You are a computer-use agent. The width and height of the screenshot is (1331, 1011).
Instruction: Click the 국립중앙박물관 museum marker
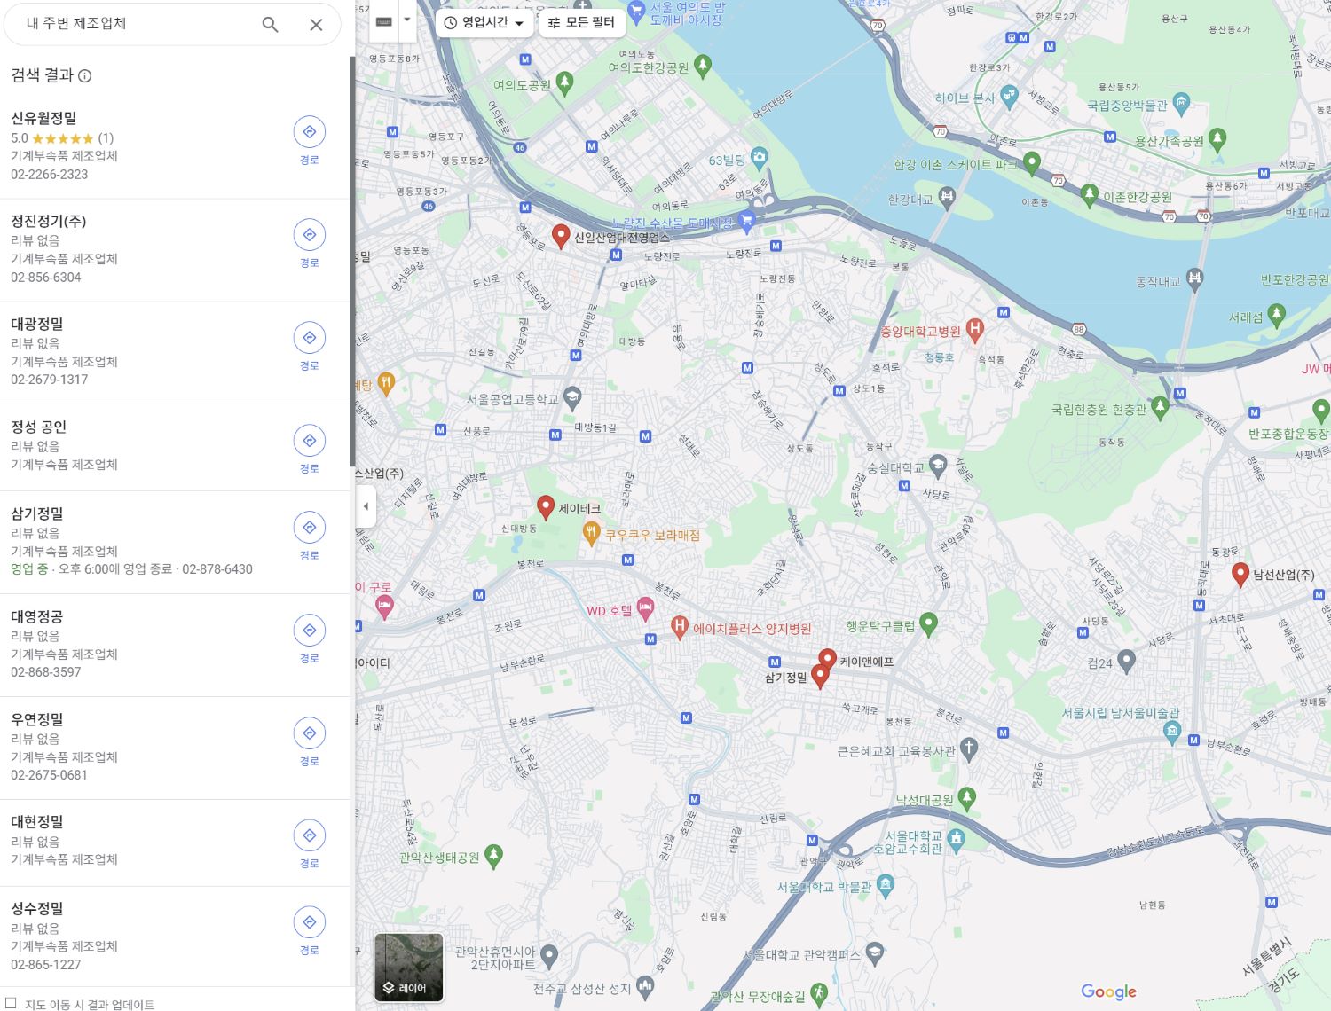coord(1181,104)
